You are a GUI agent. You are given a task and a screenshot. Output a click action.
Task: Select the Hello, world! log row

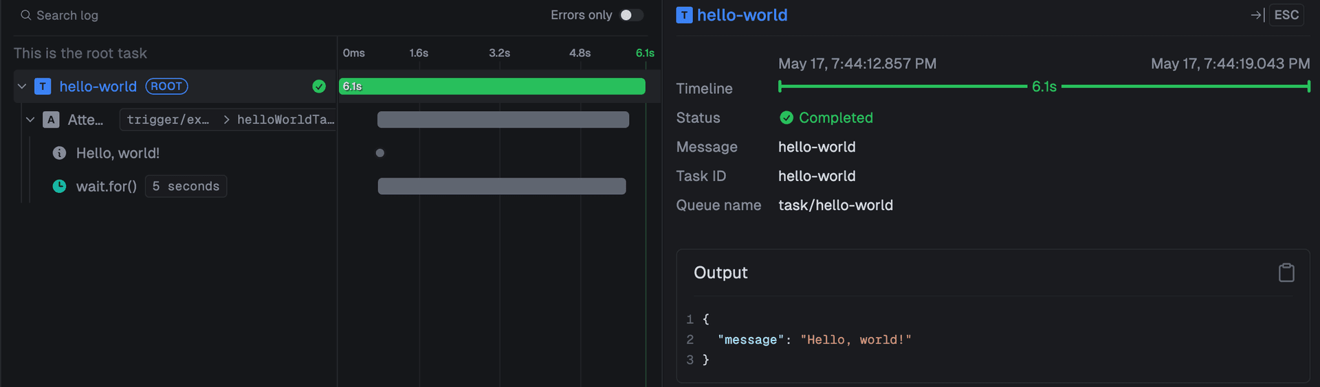tap(118, 153)
